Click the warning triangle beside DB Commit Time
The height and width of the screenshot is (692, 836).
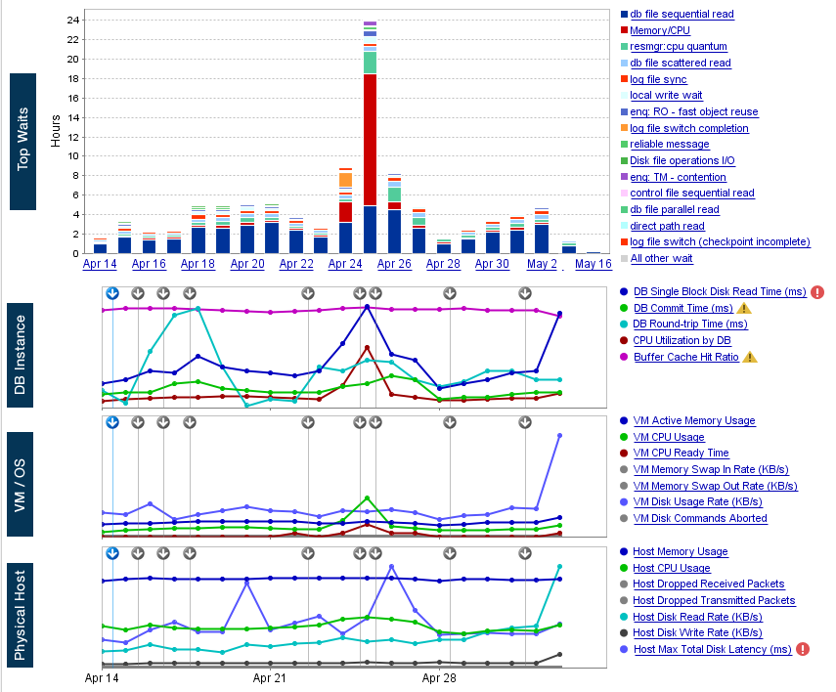[x=744, y=308]
